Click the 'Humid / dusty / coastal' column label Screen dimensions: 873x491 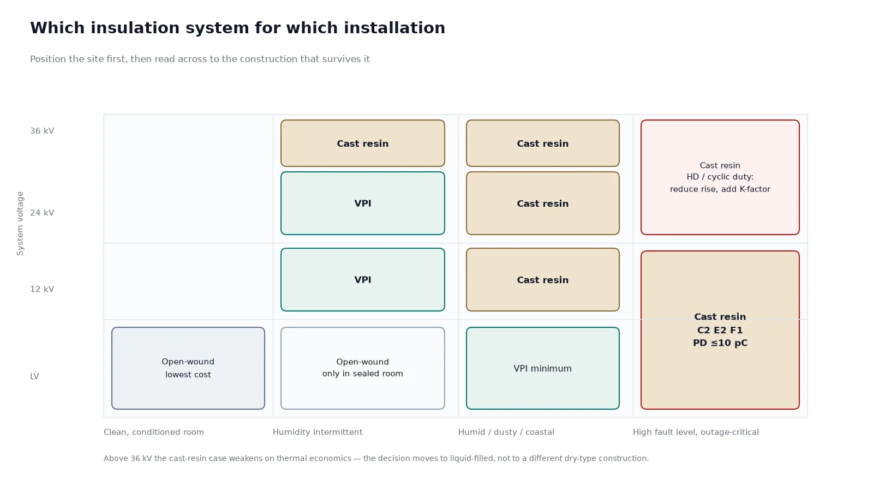tap(506, 432)
